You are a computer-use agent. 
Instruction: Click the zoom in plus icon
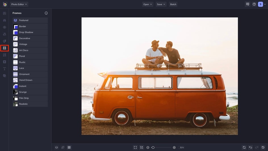(174, 147)
